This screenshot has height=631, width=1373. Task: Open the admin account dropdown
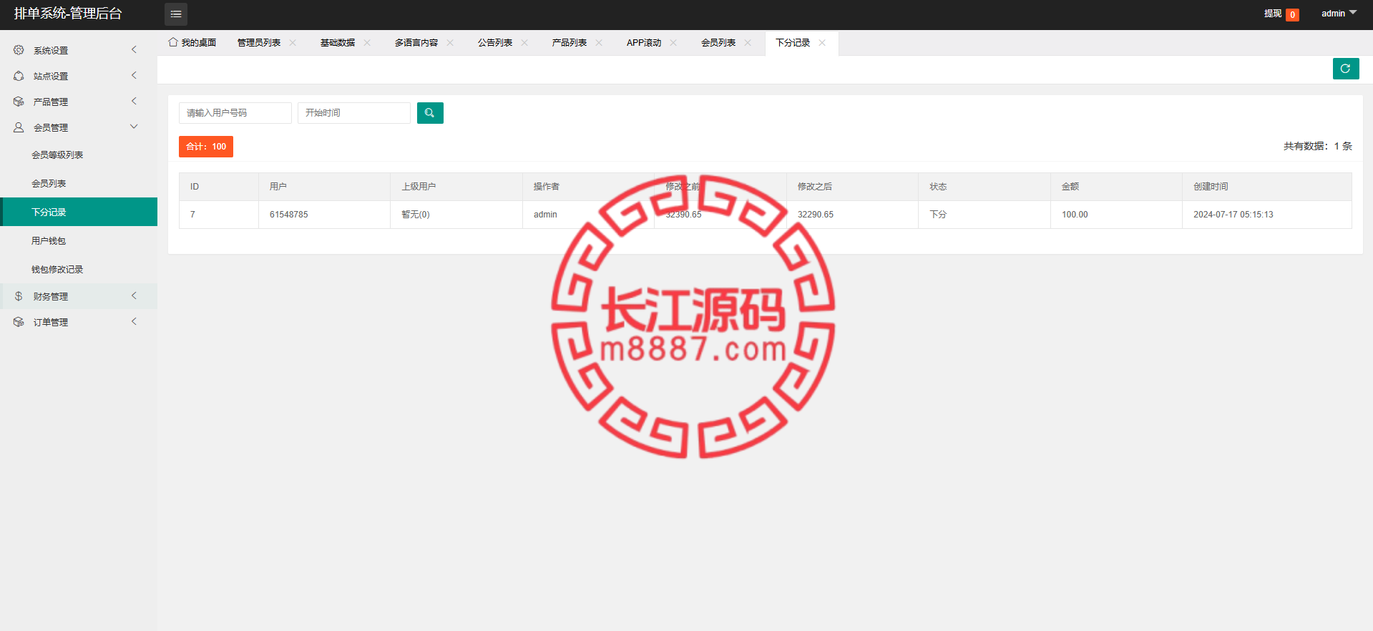click(1339, 14)
